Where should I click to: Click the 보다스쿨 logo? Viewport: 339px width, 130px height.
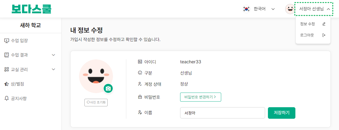coord(31,9)
